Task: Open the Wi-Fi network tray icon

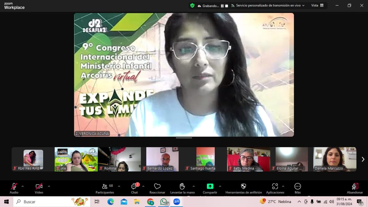Action: tap(325, 202)
